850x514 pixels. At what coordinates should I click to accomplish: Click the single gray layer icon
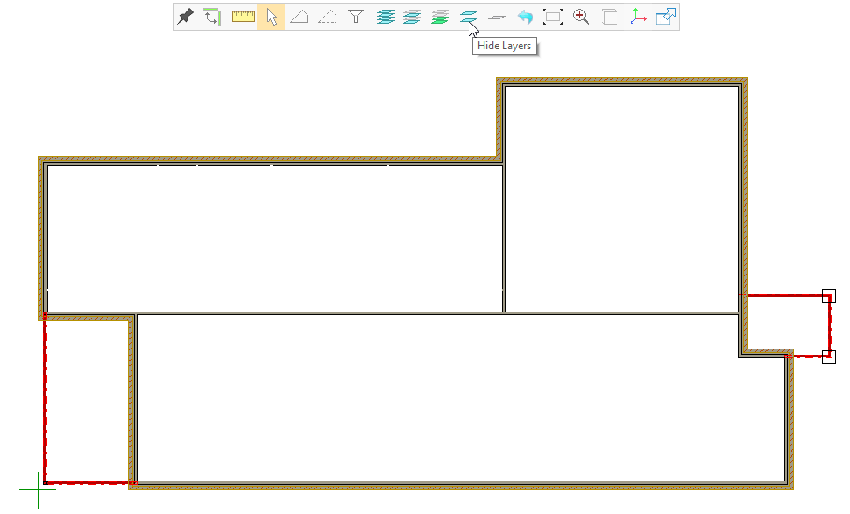click(497, 17)
